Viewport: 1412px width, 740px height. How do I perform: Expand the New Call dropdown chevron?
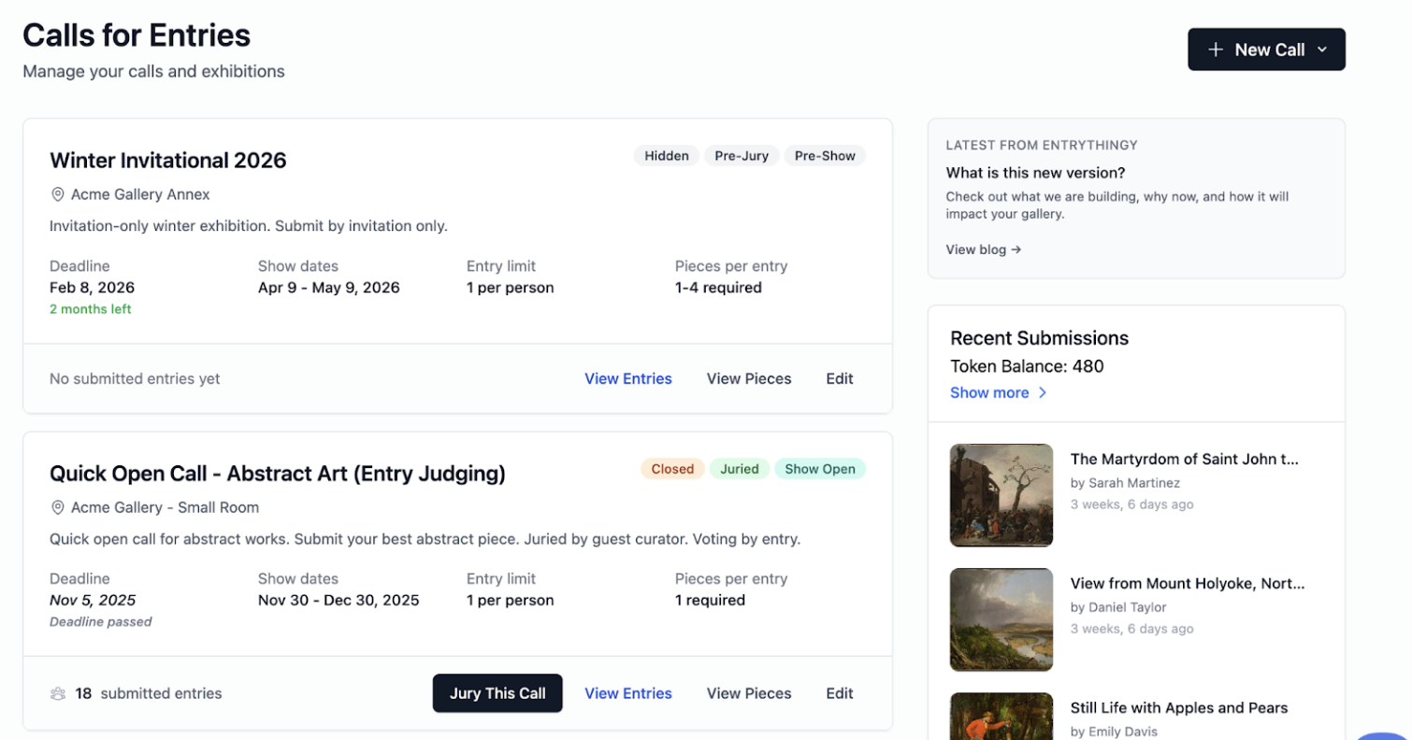click(x=1322, y=50)
